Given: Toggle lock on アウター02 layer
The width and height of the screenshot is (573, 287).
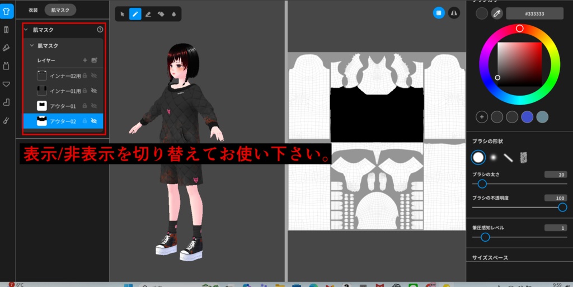Looking at the screenshot, I should 85,121.
